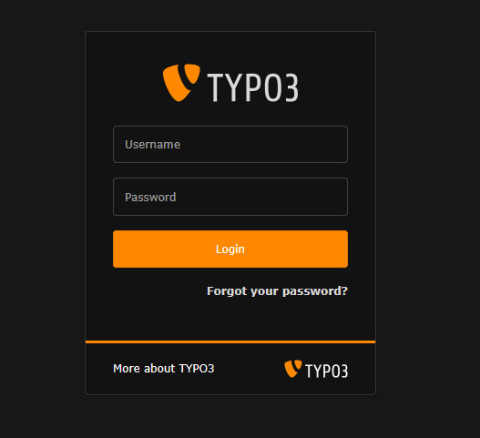
Task: Click the small orange shield in the footer
Action: [x=292, y=369]
